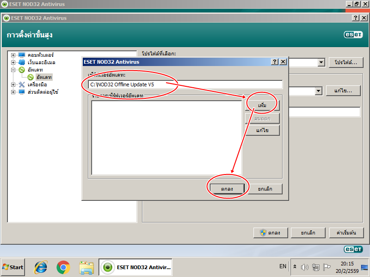Click the help question mark in the update server dialog
Viewport: 370px width, 277px height.
point(274,62)
